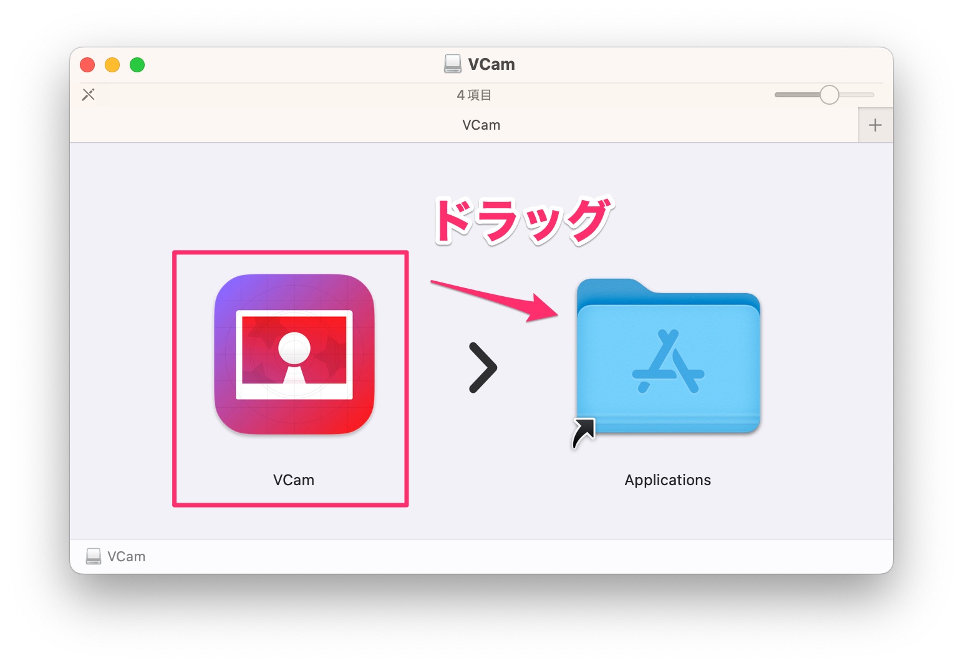This screenshot has height=666, width=963.
Task: Click the Applications folder name label
Action: click(x=668, y=480)
